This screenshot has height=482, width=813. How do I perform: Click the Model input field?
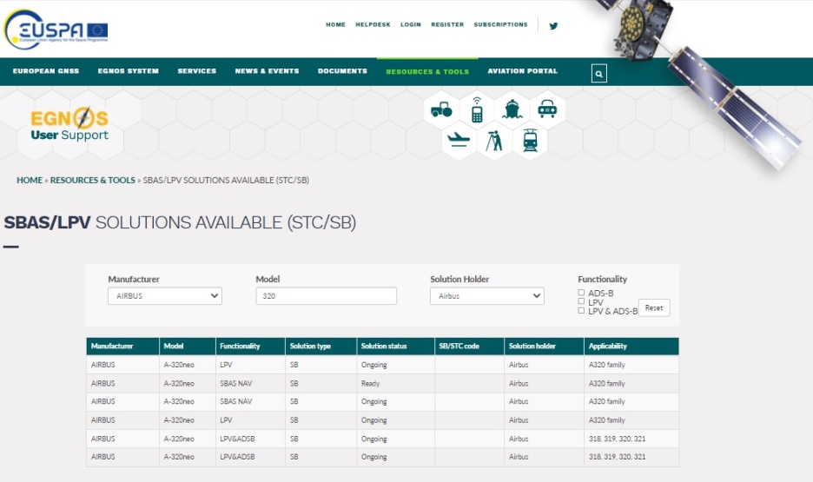coord(326,296)
